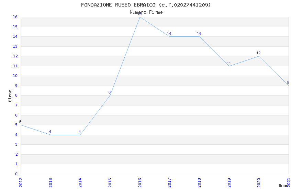Viewport: 292px width, 189px height.
Task: Select the 2012 year label on x-axis
Action: click(21, 182)
